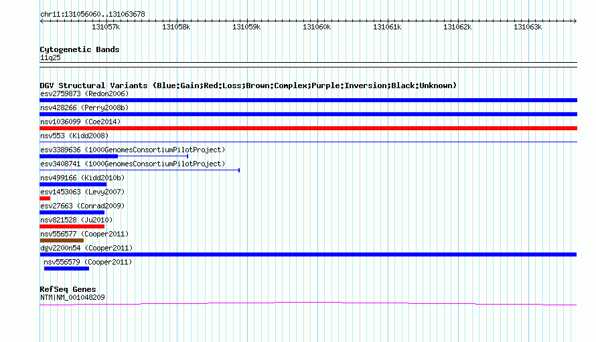Click the thin blue line for esv3408741

[139, 170]
